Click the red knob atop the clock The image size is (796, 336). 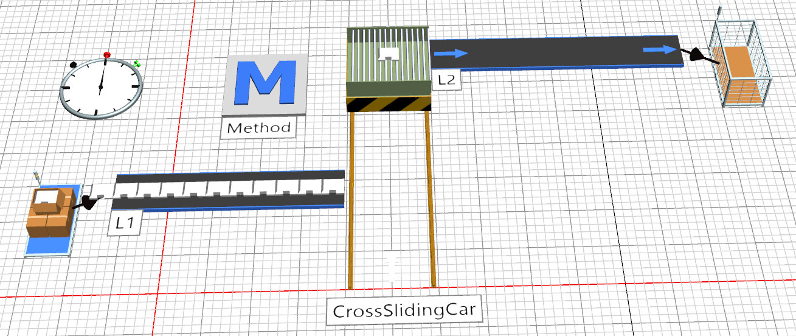click(108, 56)
